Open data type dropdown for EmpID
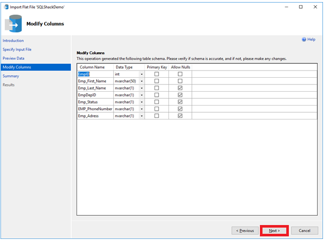324x241 pixels. (142, 74)
